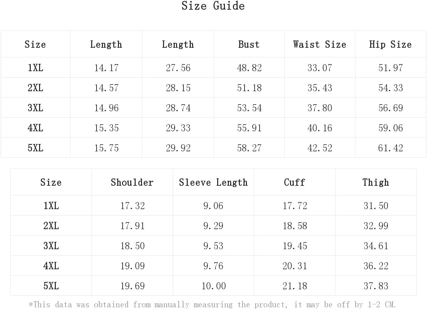Select waist size value 37.80

pos(320,108)
